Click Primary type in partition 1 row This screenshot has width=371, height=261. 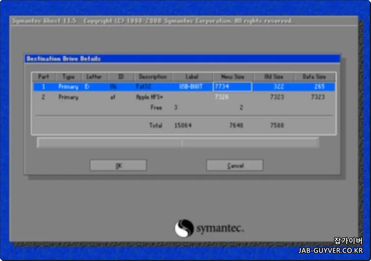click(68, 87)
